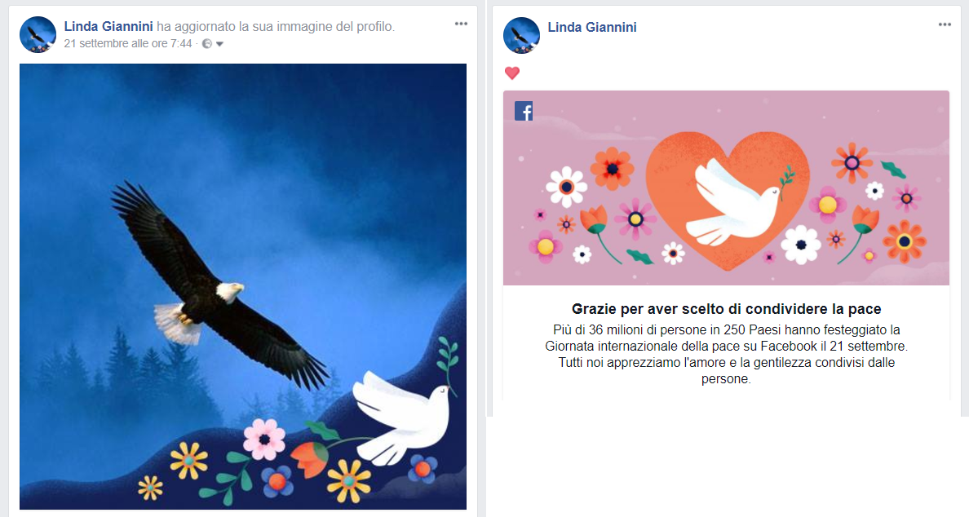Click the yellow daisy at the frame bottom
The height and width of the screenshot is (517, 969).
coord(348,480)
